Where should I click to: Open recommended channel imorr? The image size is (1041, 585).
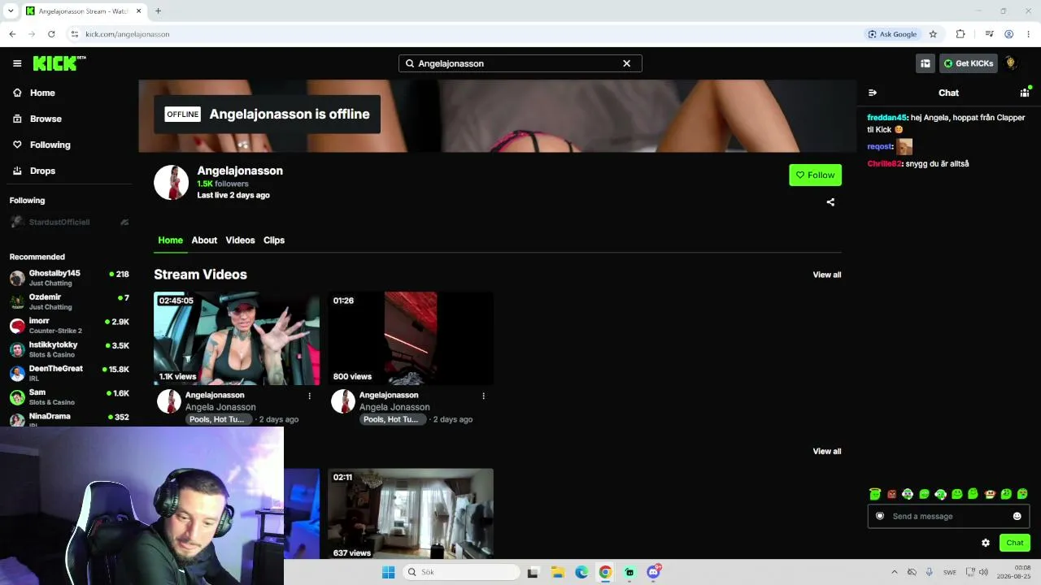pyautogui.click(x=69, y=326)
